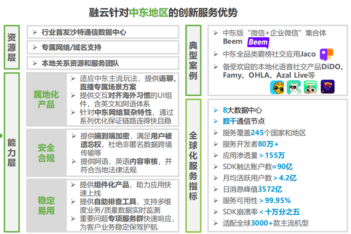Click the 属地化产品 box
This screenshot has width=351, height=234.
tap(46, 100)
